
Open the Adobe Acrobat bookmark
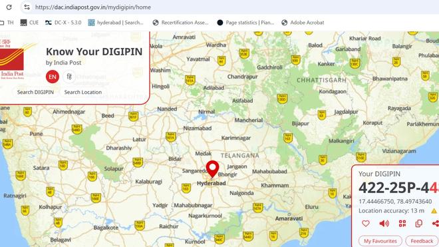tap(303, 23)
